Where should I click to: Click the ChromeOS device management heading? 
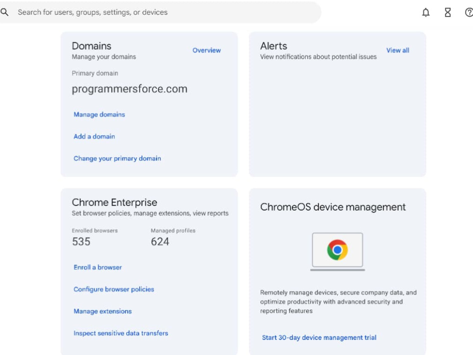(x=333, y=207)
